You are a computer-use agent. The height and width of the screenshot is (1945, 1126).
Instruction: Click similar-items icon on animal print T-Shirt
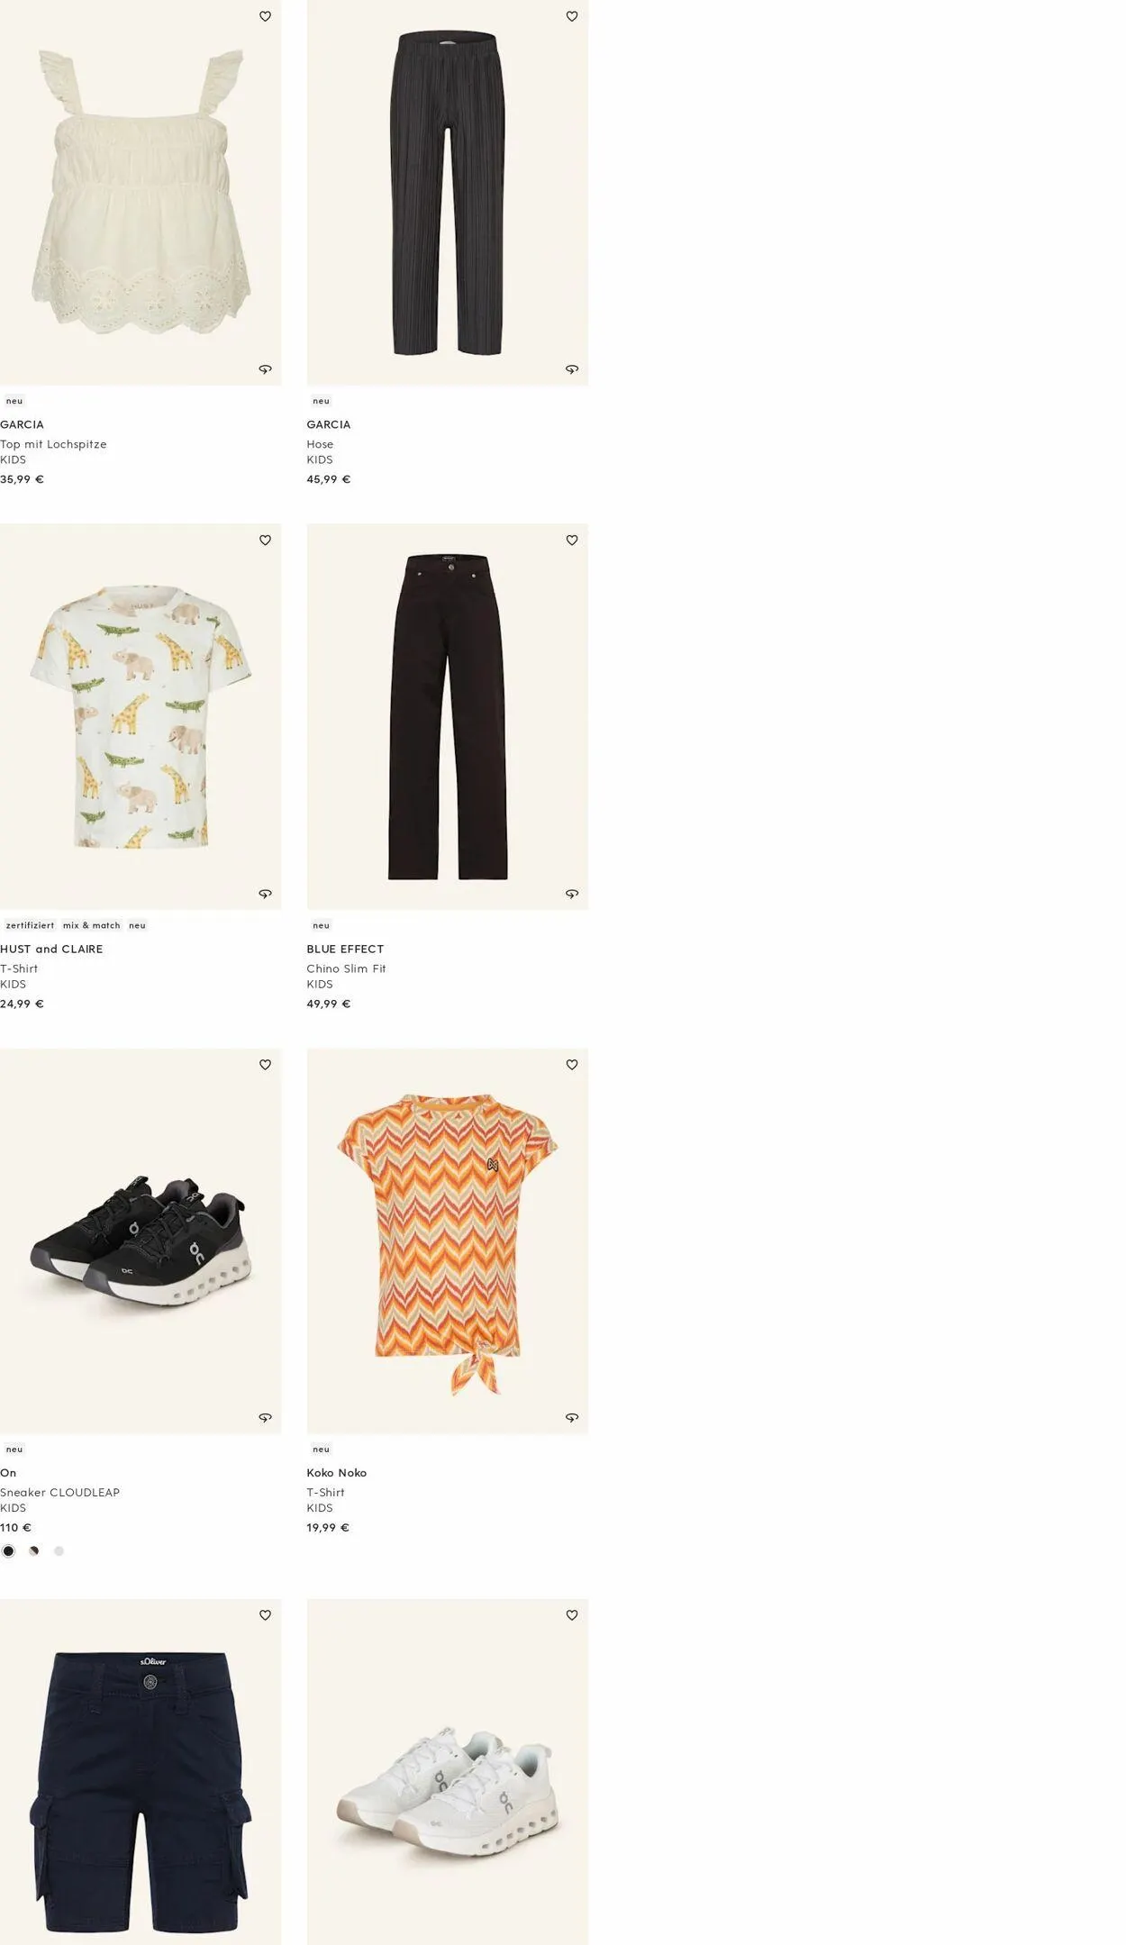coord(265,894)
